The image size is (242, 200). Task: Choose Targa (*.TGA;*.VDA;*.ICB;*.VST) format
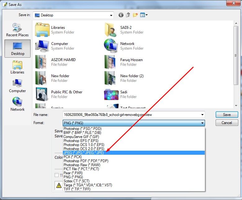click(134, 185)
